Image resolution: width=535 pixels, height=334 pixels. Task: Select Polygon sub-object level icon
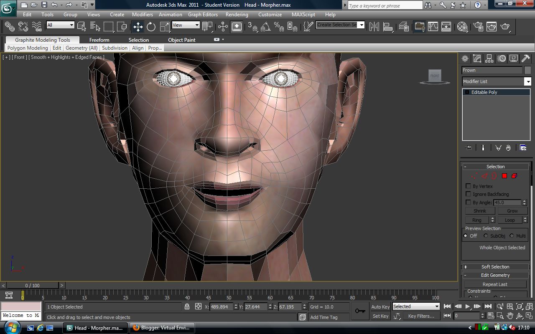(504, 176)
